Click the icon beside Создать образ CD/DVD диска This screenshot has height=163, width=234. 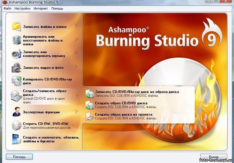pos(89,105)
